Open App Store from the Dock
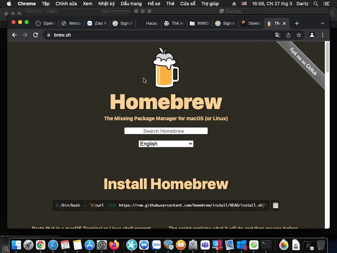 point(90,245)
